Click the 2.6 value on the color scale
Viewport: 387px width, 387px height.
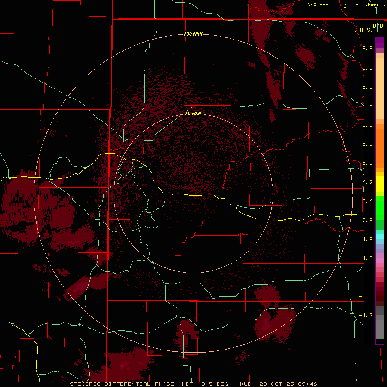[368, 221]
